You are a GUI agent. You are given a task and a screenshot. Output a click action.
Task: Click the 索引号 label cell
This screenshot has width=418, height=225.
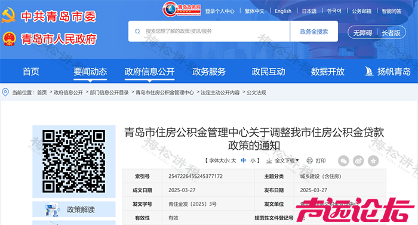[142, 176]
